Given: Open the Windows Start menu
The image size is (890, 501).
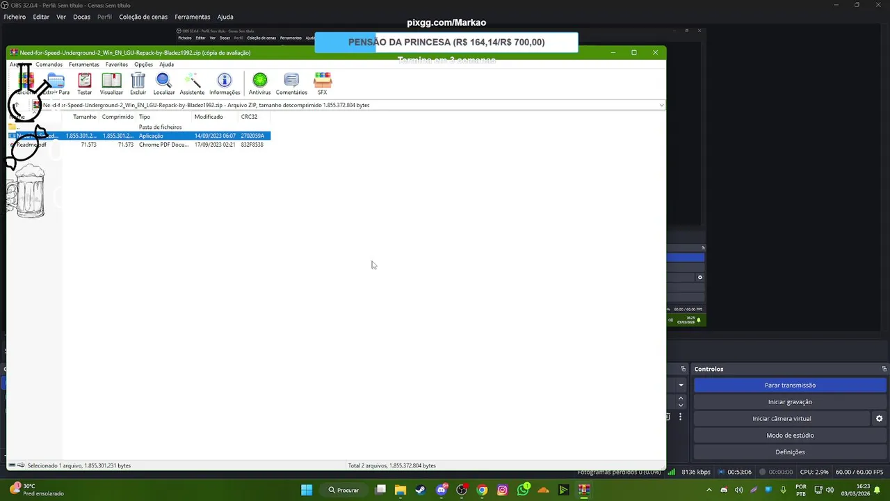Looking at the screenshot, I should pos(307,490).
